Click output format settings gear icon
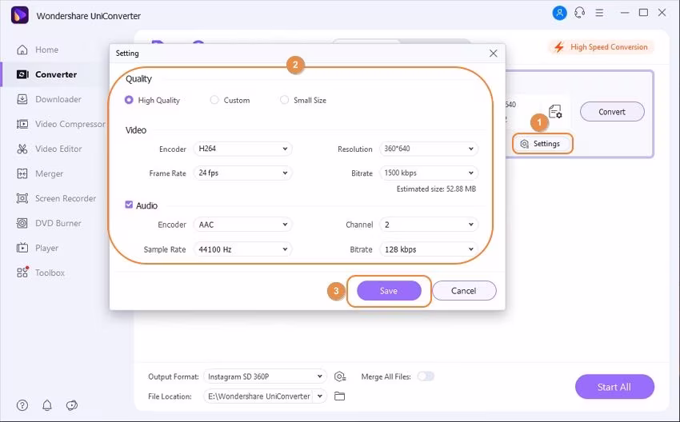This screenshot has width=680, height=422. tap(340, 376)
